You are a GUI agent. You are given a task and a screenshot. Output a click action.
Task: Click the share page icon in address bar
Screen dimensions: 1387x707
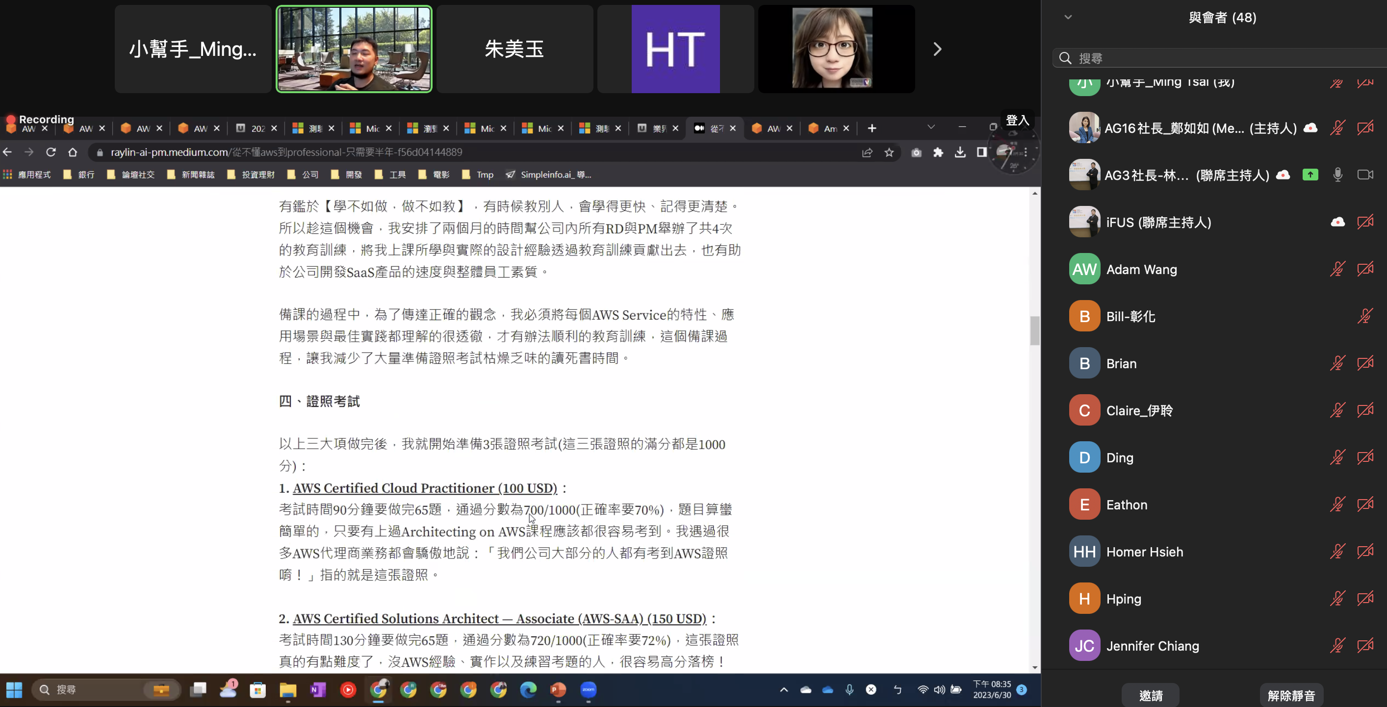click(x=867, y=153)
